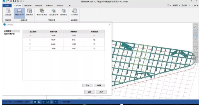Select 木模参数 in the dialog list
The height and width of the screenshot is (106, 202).
(x=12, y=31)
